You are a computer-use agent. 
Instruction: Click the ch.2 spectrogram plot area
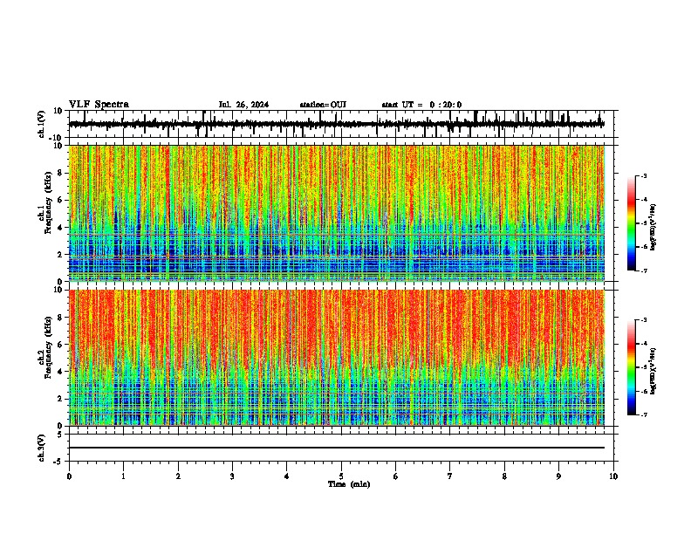click(x=337, y=358)
